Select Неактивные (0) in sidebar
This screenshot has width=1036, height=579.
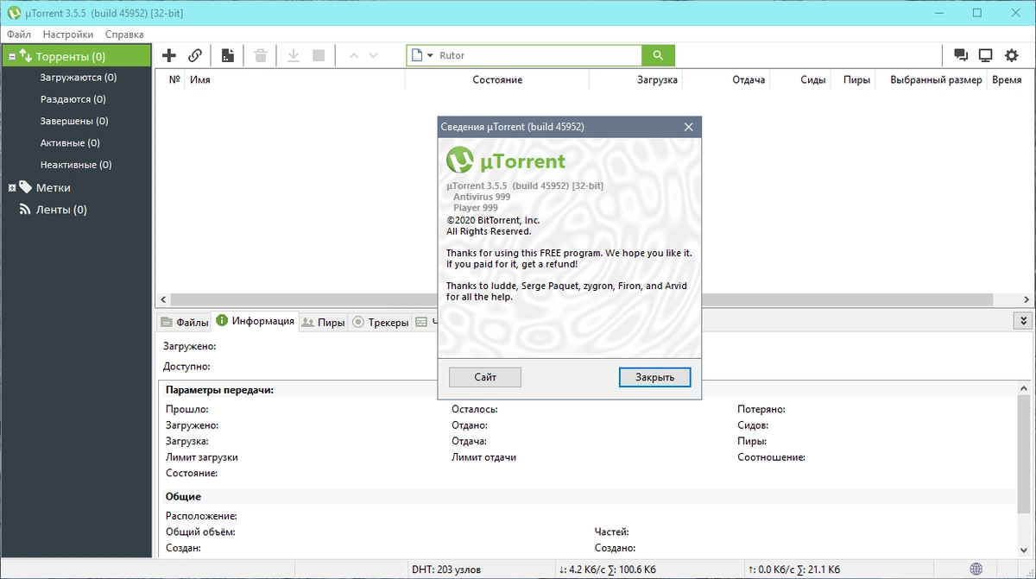click(76, 164)
